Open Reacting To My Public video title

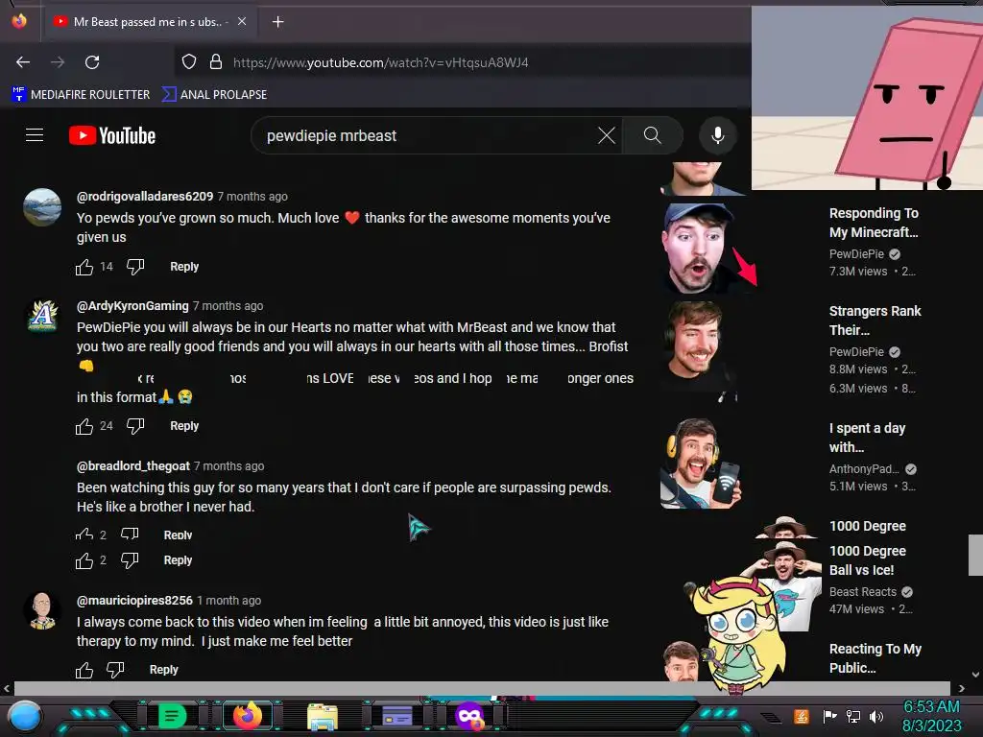[x=875, y=658]
